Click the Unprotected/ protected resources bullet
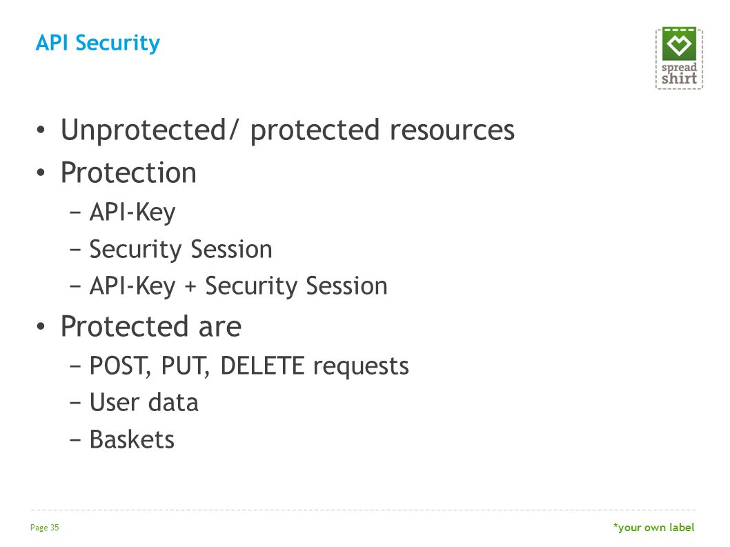Image resolution: width=730 pixels, height=547 pixels. click(288, 130)
